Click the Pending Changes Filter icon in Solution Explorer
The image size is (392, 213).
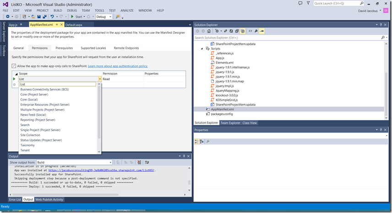tap(217, 31)
